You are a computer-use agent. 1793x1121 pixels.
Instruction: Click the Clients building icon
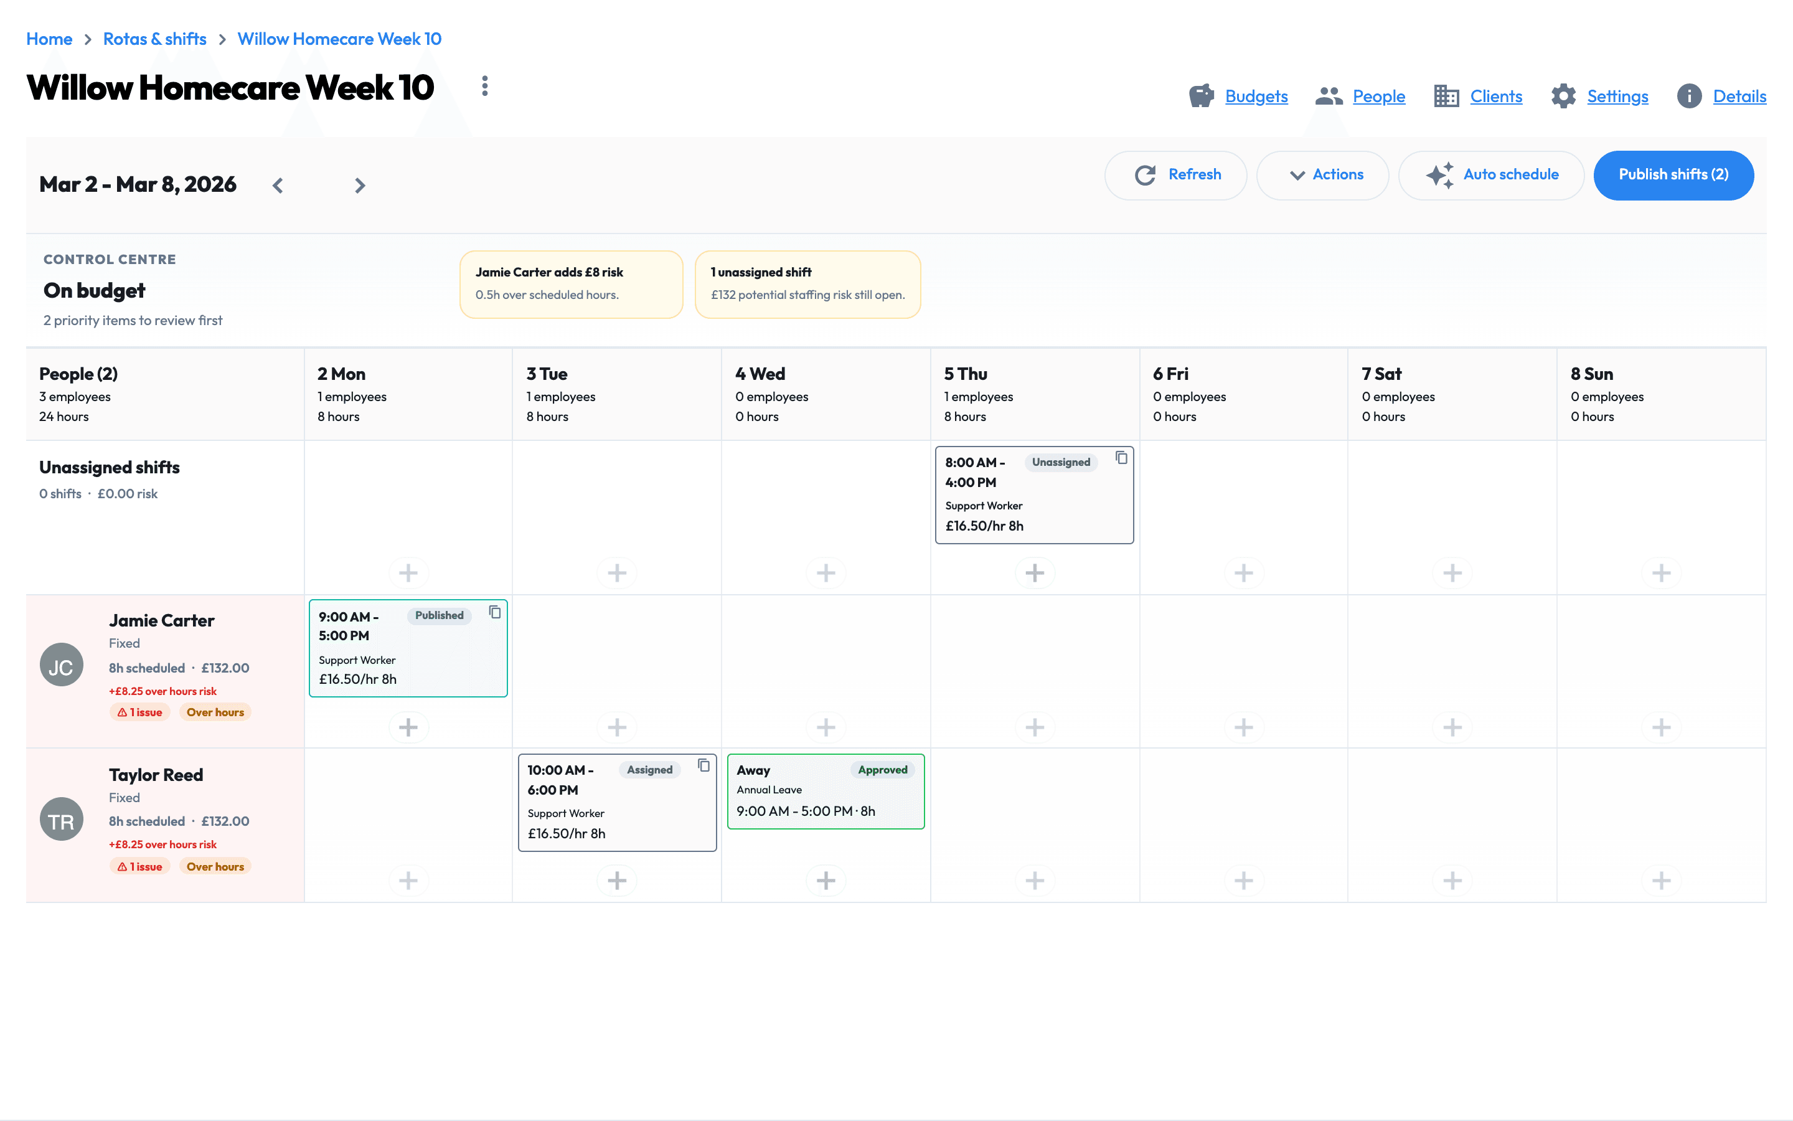click(1446, 97)
